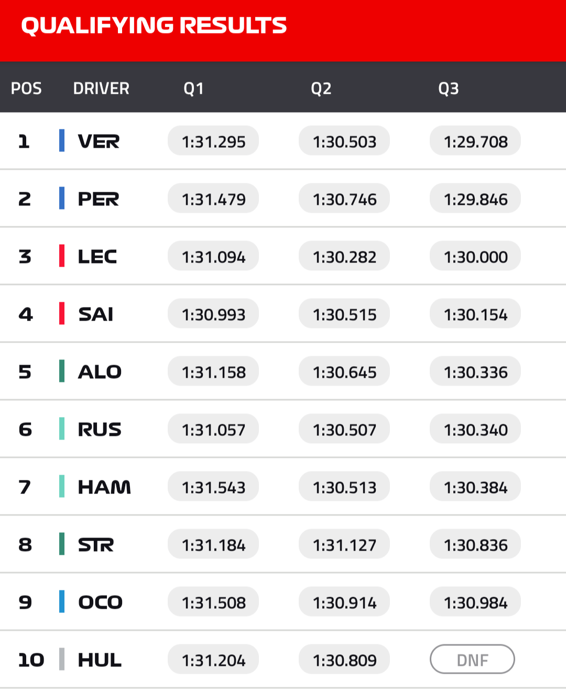The height and width of the screenshot is (691, 566).
Task: Click the red team stripe beside LEC
Action: (x=62, y=256)
